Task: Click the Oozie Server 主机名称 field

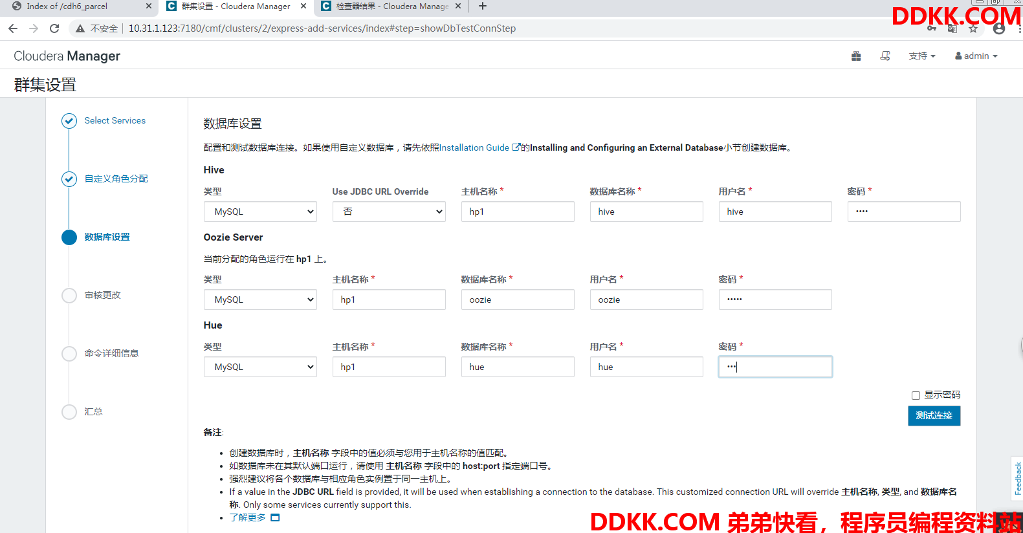Action: pos(389,299)
